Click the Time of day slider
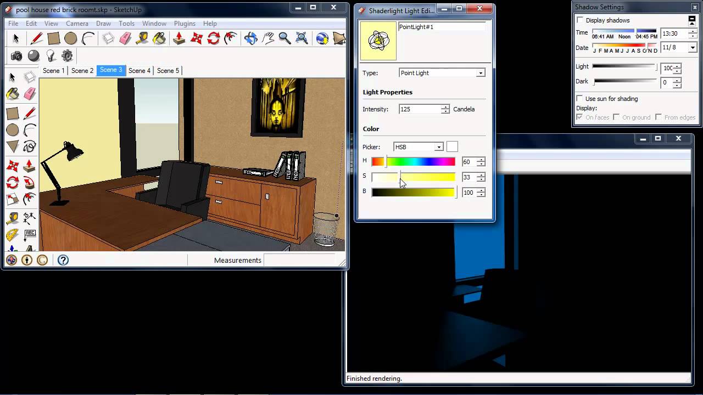703x395 pixels. pos(624,32)
